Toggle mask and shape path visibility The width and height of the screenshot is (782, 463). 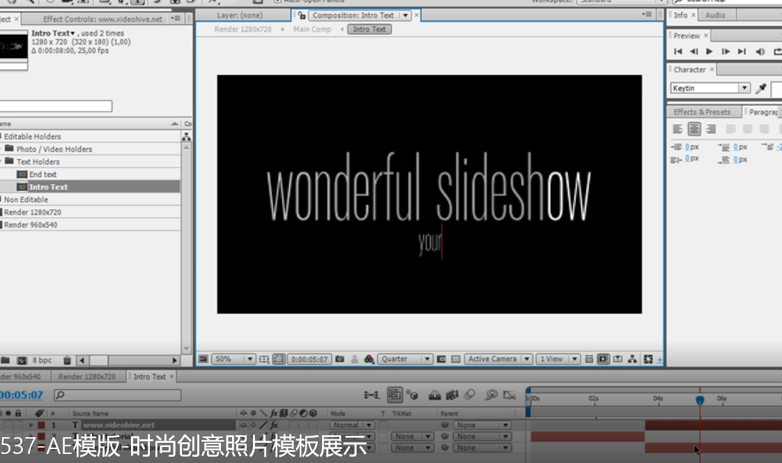(279, 359)
